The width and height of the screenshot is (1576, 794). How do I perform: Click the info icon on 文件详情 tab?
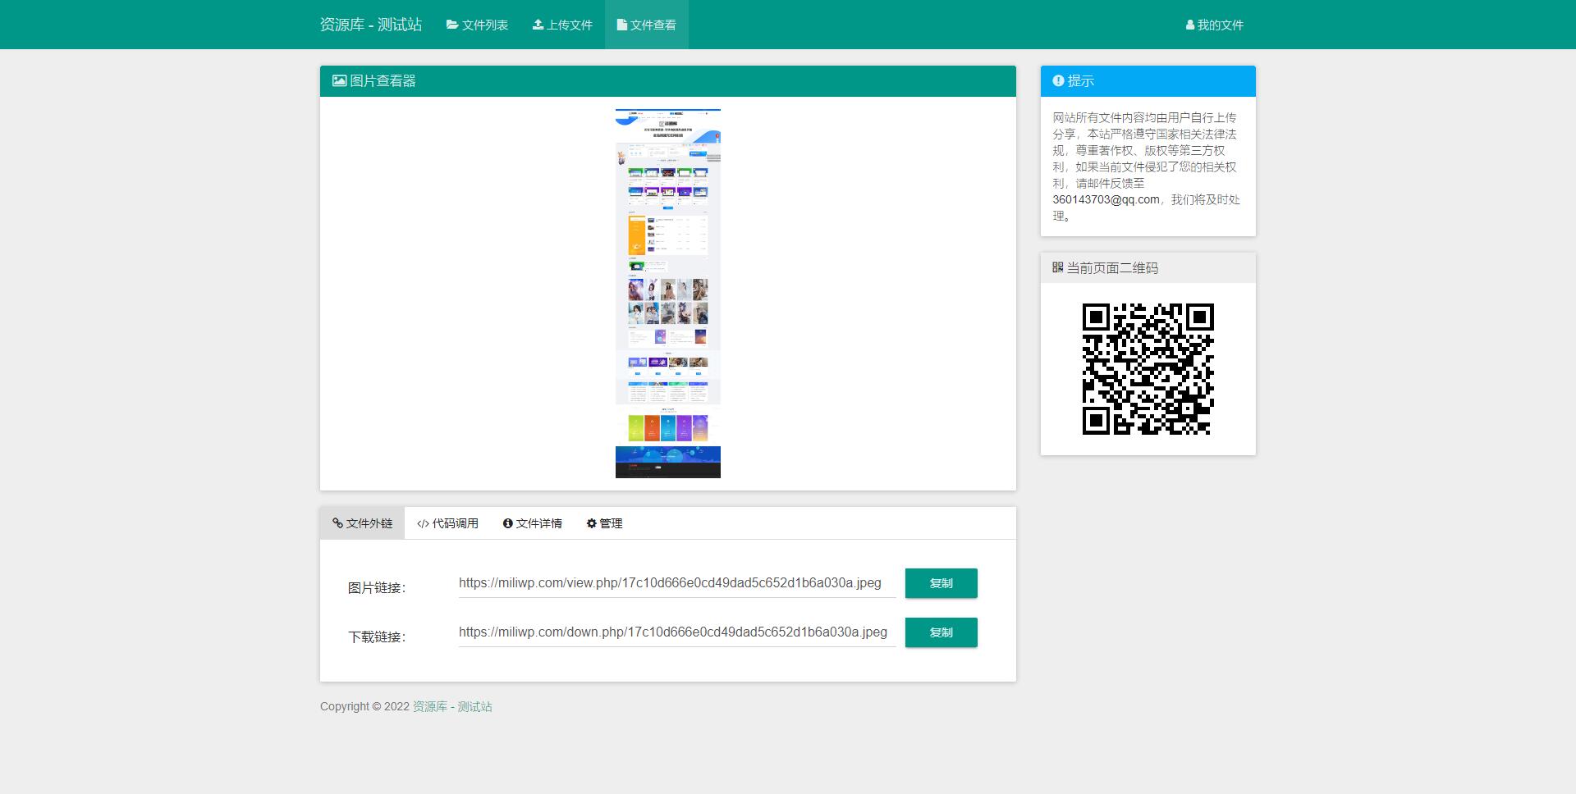[508, 523]
